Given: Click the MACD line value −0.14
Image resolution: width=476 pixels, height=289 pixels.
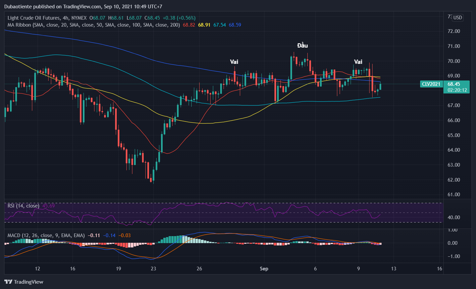Looking at the screenshot, I should (x=109, y=235).
